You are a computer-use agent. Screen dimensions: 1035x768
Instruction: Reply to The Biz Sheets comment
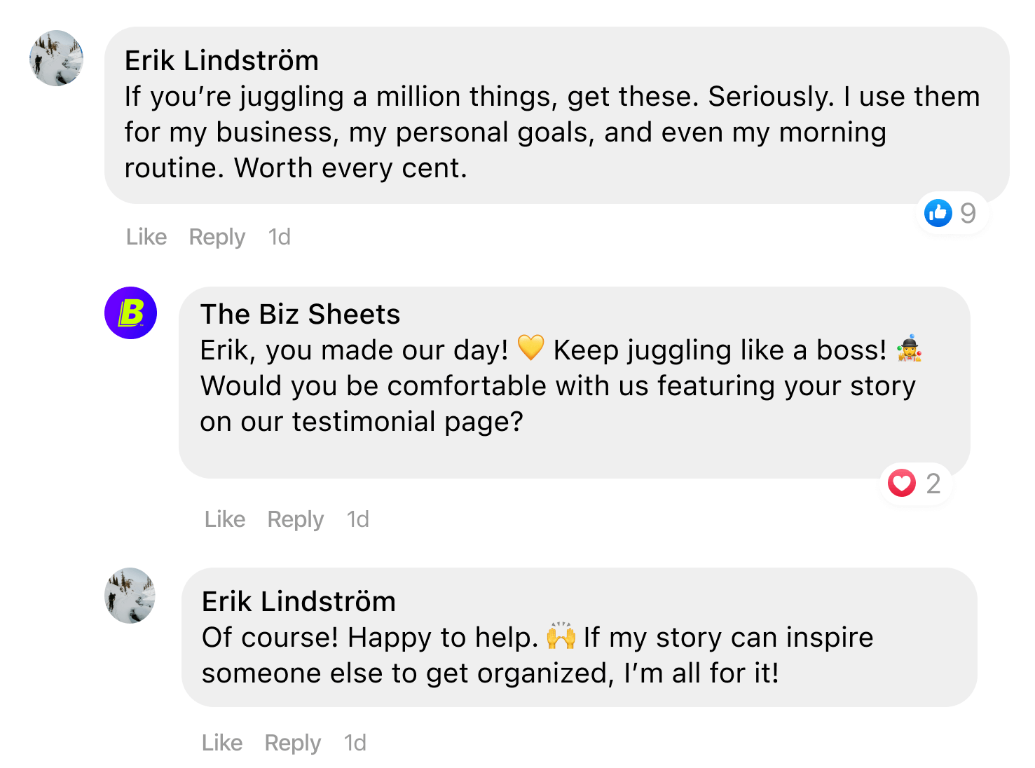point(296,520)
